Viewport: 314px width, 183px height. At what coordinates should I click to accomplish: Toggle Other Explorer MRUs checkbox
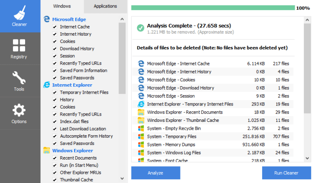click(x=55, y=173)
